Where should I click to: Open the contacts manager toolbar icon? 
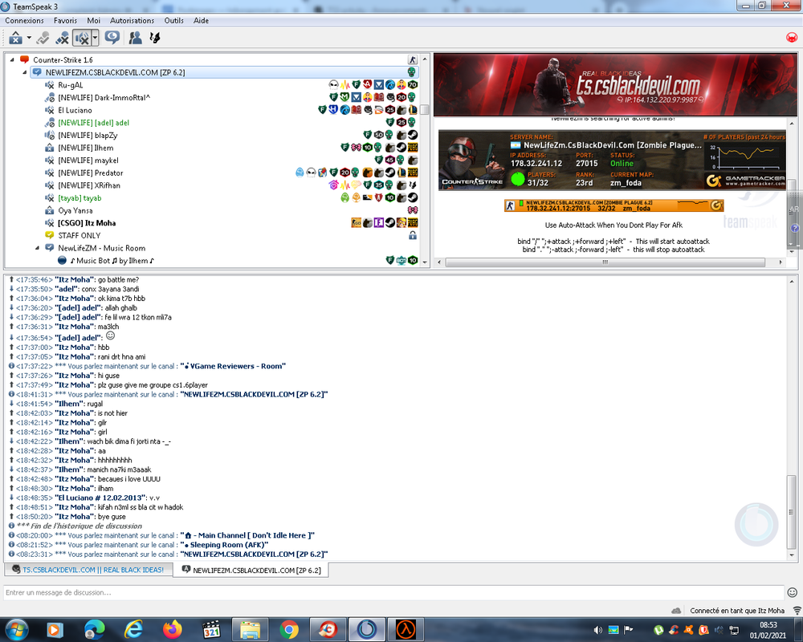click(x=135, y=38)
